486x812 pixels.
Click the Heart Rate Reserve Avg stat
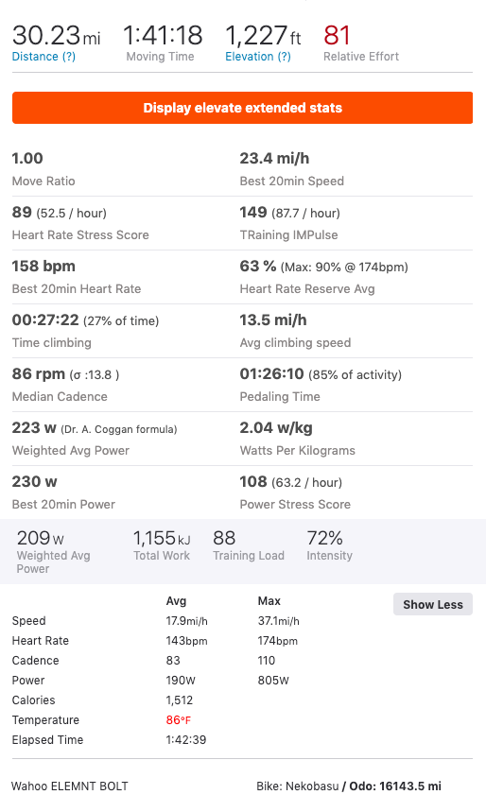[323, 277]
